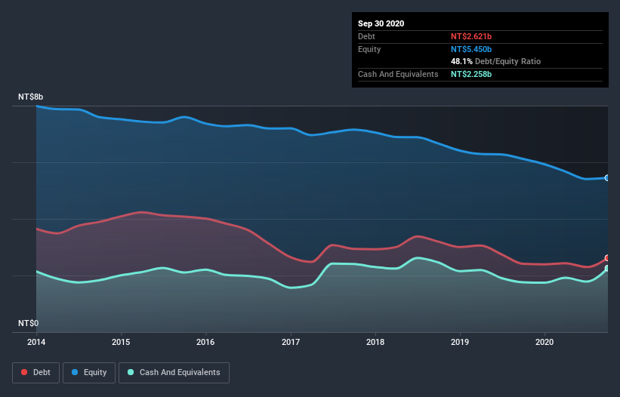This screenshot has height=397, width=620.
Task: Click the red Debt data point marker
Action: coord(607,258)
